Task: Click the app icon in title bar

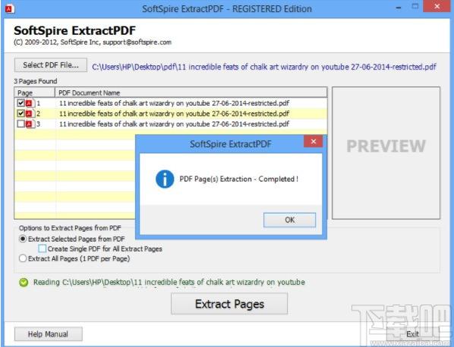Action: (10, 9)
